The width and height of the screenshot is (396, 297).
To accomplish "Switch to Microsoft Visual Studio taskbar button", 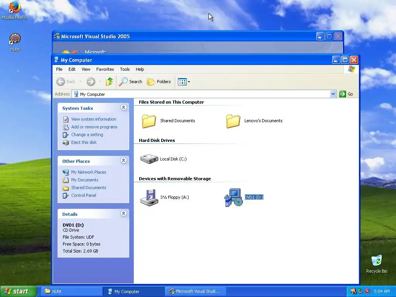I will (x=196, y=291).
